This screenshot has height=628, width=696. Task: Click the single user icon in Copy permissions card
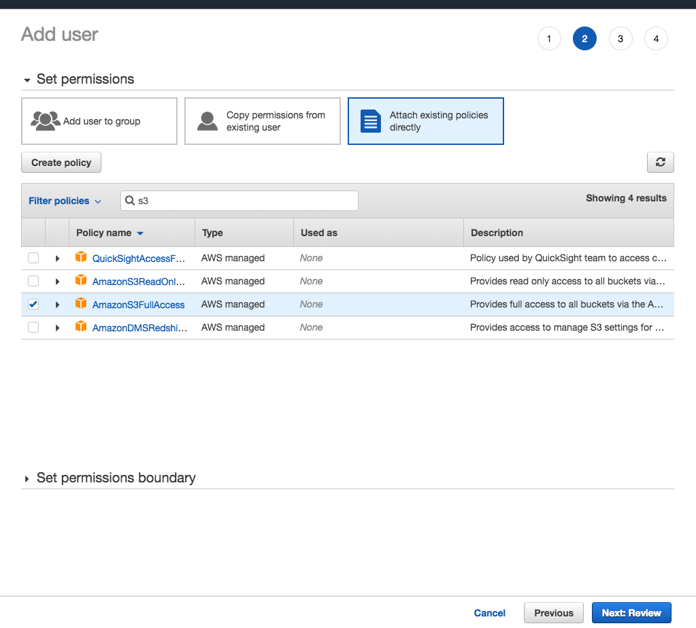click(x=208, y=121)
